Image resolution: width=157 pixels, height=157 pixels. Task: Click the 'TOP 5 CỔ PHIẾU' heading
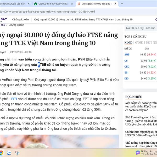click(135, 37)
